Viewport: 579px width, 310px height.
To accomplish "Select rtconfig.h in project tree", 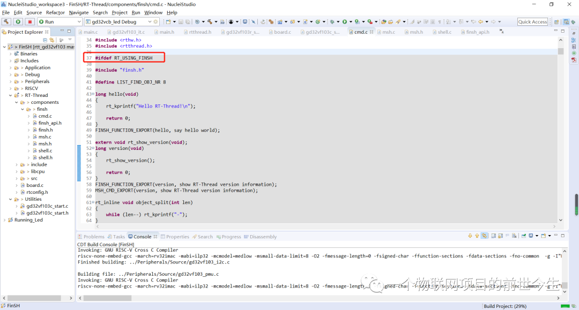I will click(37, 192).
